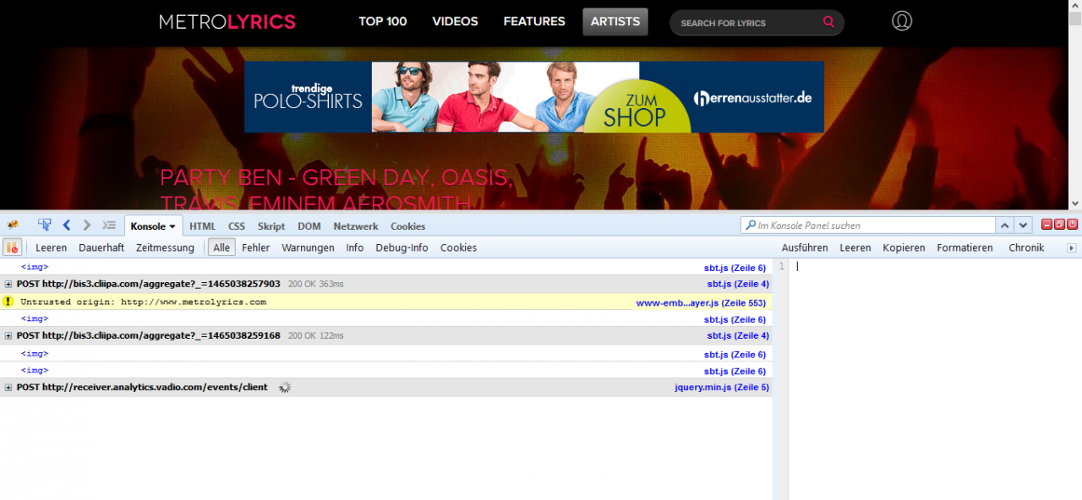
Task: Activate the inspect element tool
Action: [45, 226]
